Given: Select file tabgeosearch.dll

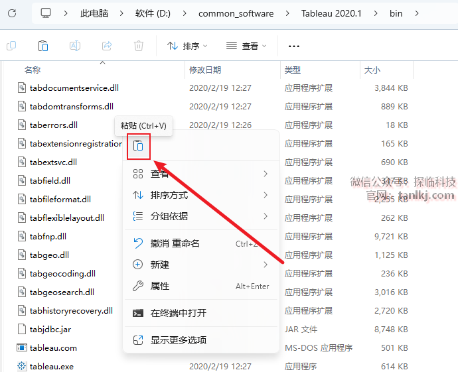Looking at the screenshot, I should [62, 292].
